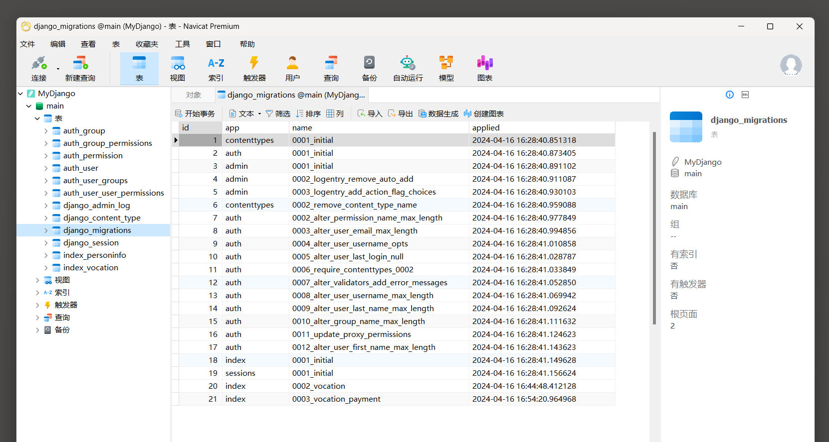
Task: Click the name column header
Action: pyautogui.click(x=379, y=128)
